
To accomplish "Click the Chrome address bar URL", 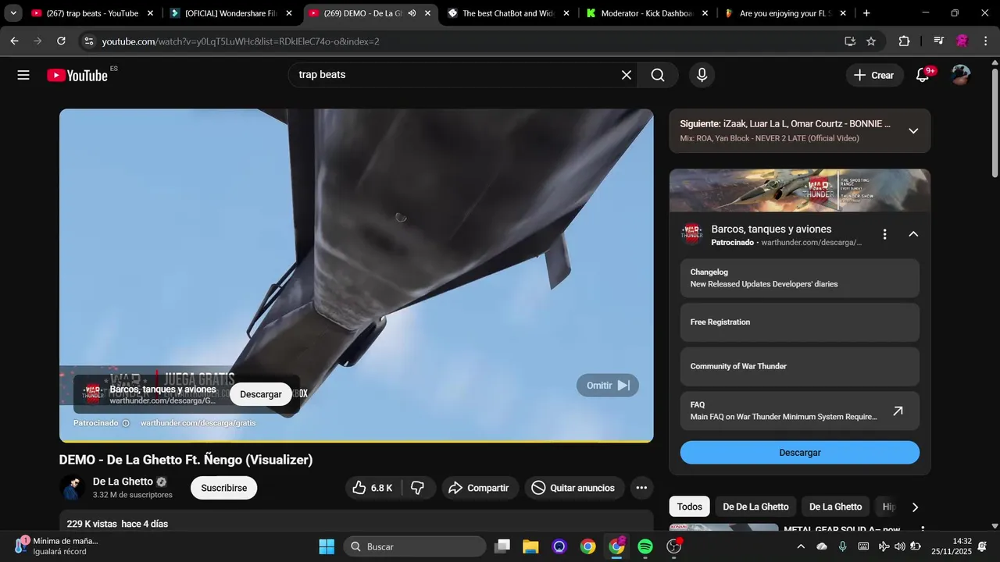I will click(241, 41).
